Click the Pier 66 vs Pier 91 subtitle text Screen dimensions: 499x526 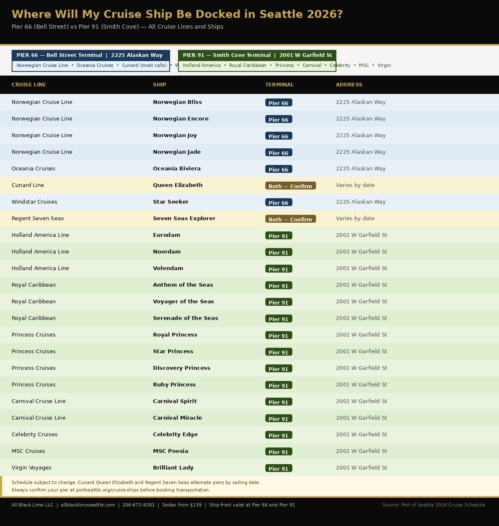pyautogui.click(x=117, y=27)
